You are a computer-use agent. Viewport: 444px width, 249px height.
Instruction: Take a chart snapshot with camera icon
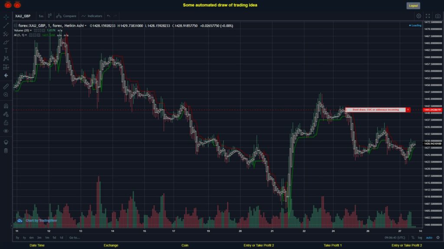coord(438,16)
